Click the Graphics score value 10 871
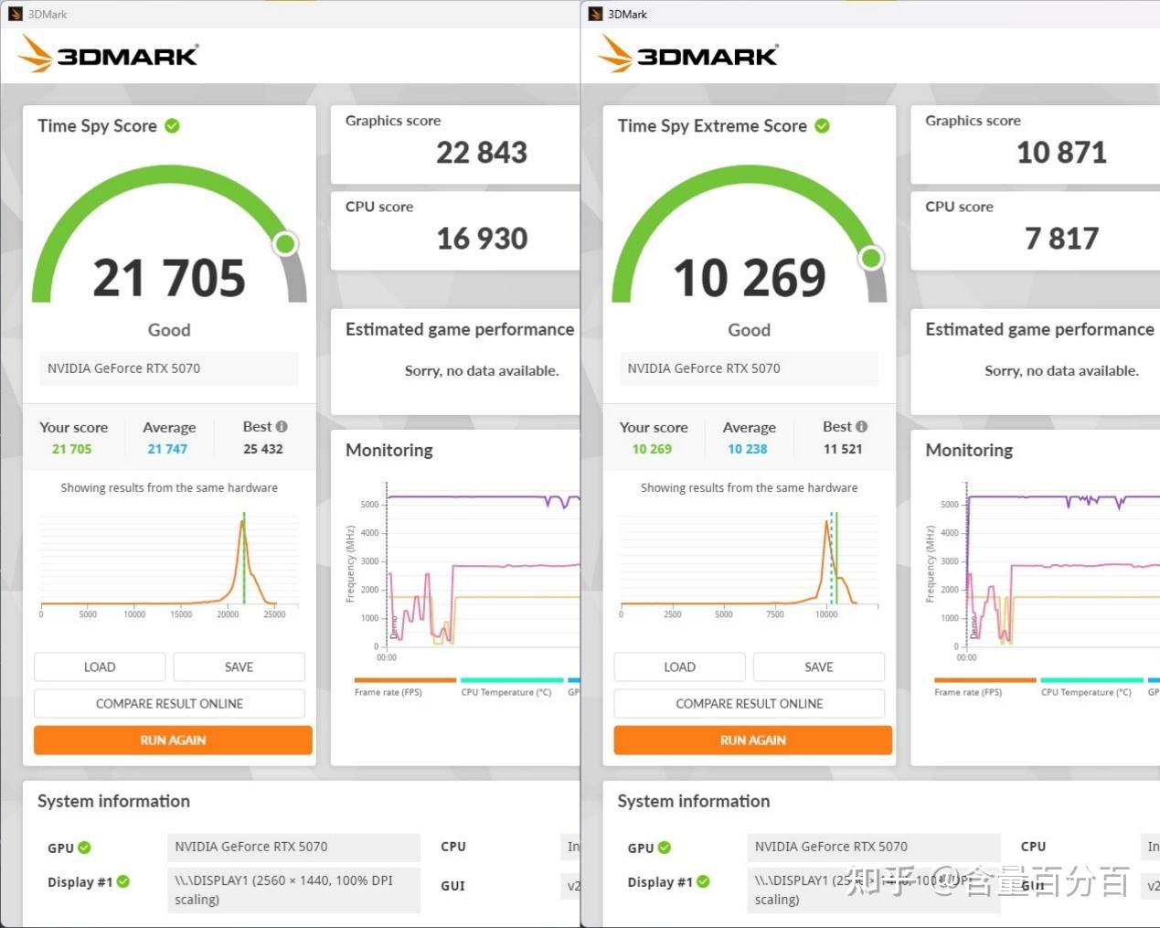This screenshot has height=928, width=1160. point(1061,153)
